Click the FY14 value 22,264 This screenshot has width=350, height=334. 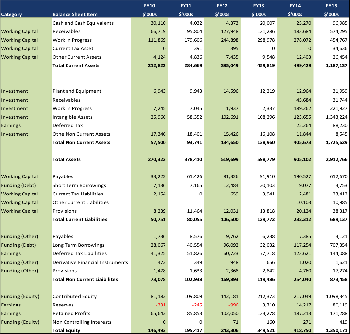[303, 125]
